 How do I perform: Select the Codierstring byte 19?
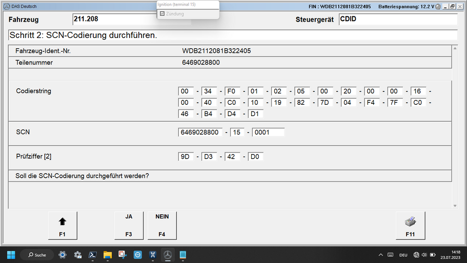pyautogui.click(x=279, y=102)
